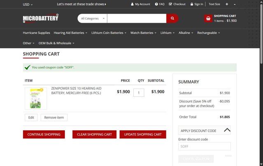Open the trade shows announcement link
This screenshot has width=263, height=166.
point(81,4)
